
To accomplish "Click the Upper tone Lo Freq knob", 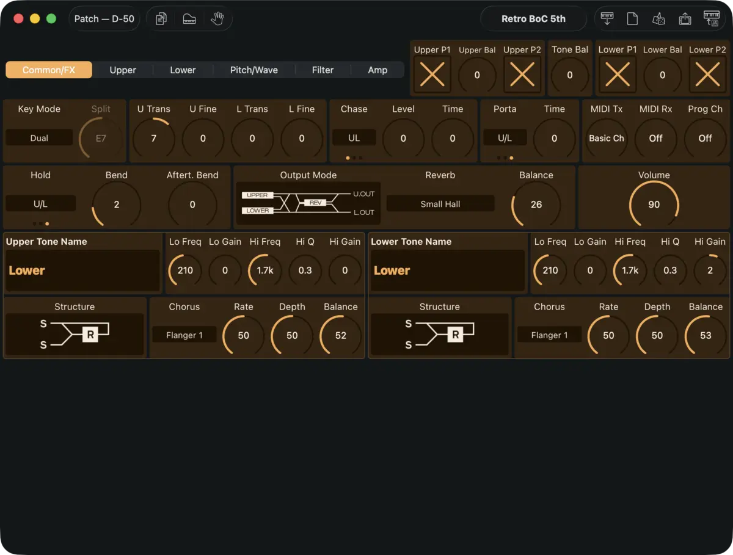I will click(x=186, y=270).
